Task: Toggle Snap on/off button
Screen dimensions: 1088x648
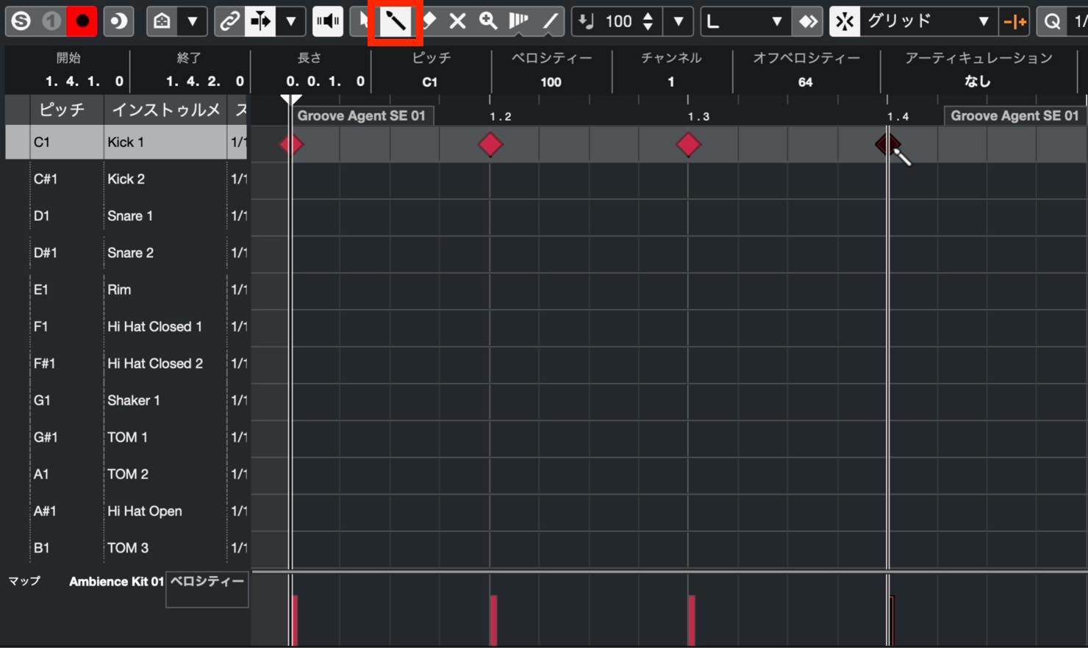Action: tap(845, 21)
